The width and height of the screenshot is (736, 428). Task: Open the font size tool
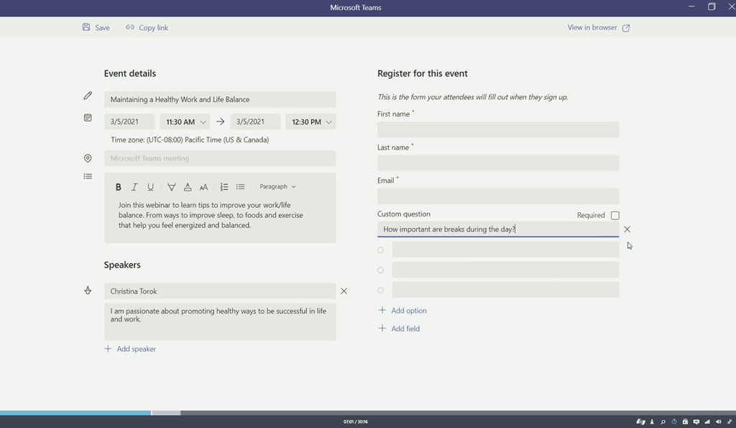(x=204, y=187)
